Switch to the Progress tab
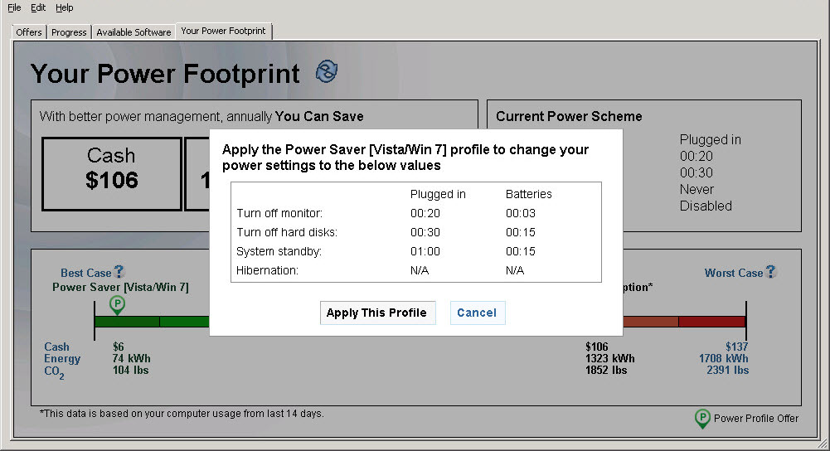Viewport: 830px width, 451px height. 69,32
